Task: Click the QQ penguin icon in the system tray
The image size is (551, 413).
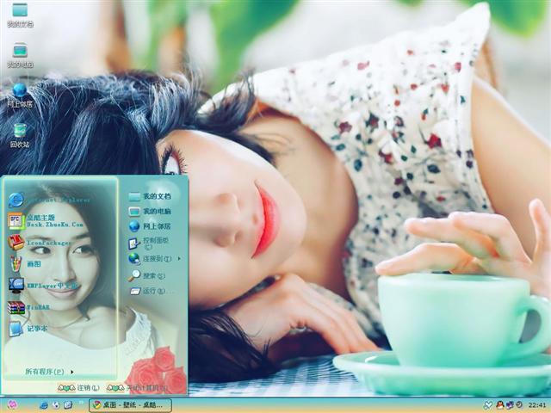Action: point(499,405)
